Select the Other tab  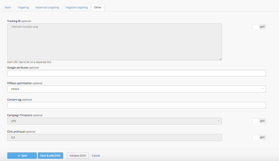[98, 8]
